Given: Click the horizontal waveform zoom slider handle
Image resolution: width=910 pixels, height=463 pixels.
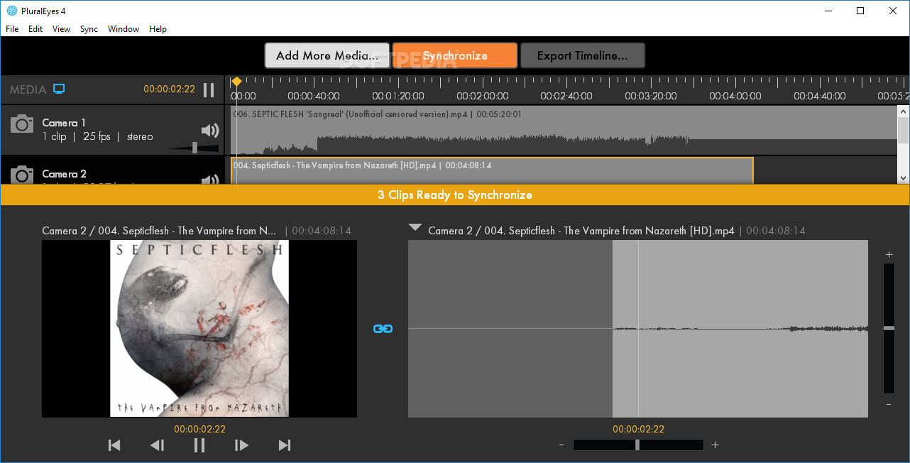Looking at the screenshot, I should 637,445.
